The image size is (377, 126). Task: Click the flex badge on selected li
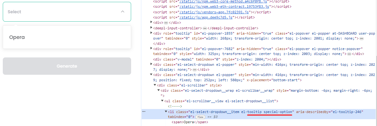coord(200,117)
